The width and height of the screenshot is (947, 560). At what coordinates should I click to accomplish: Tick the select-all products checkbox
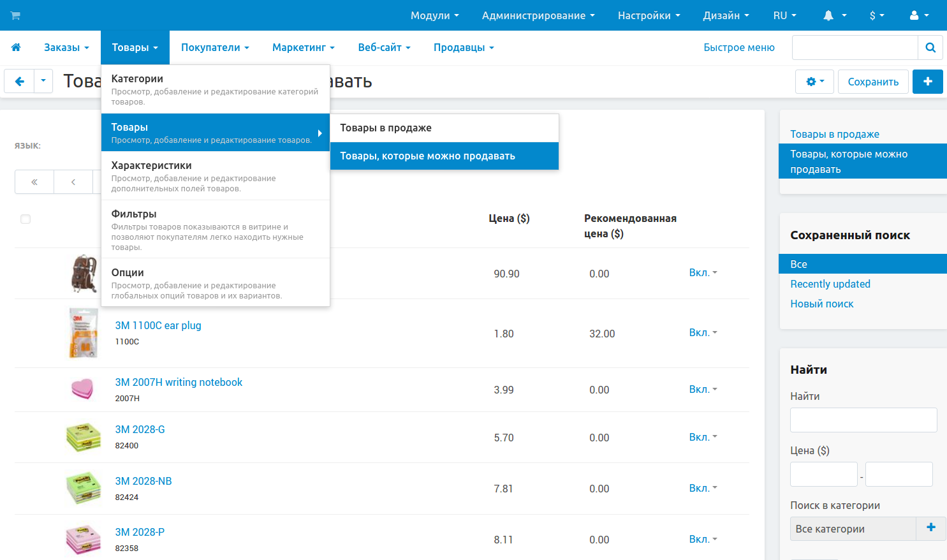tap(26, 219)
